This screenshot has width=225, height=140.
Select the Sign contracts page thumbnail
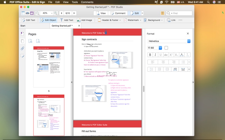coord(49,115)
